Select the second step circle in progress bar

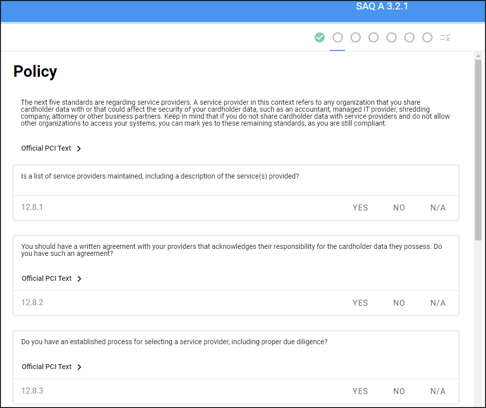click(337, 37)
